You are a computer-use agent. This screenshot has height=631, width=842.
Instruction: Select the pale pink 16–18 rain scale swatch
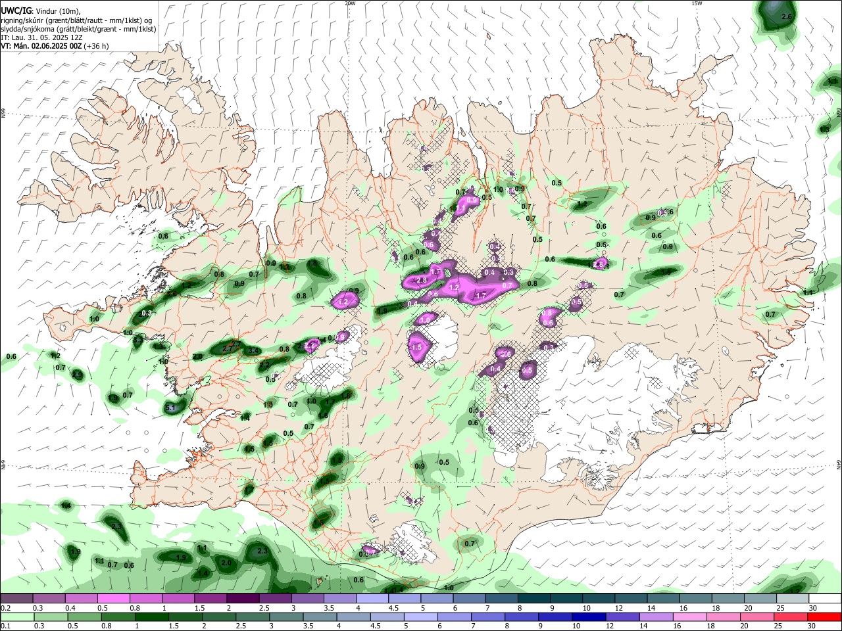[689, 617]
